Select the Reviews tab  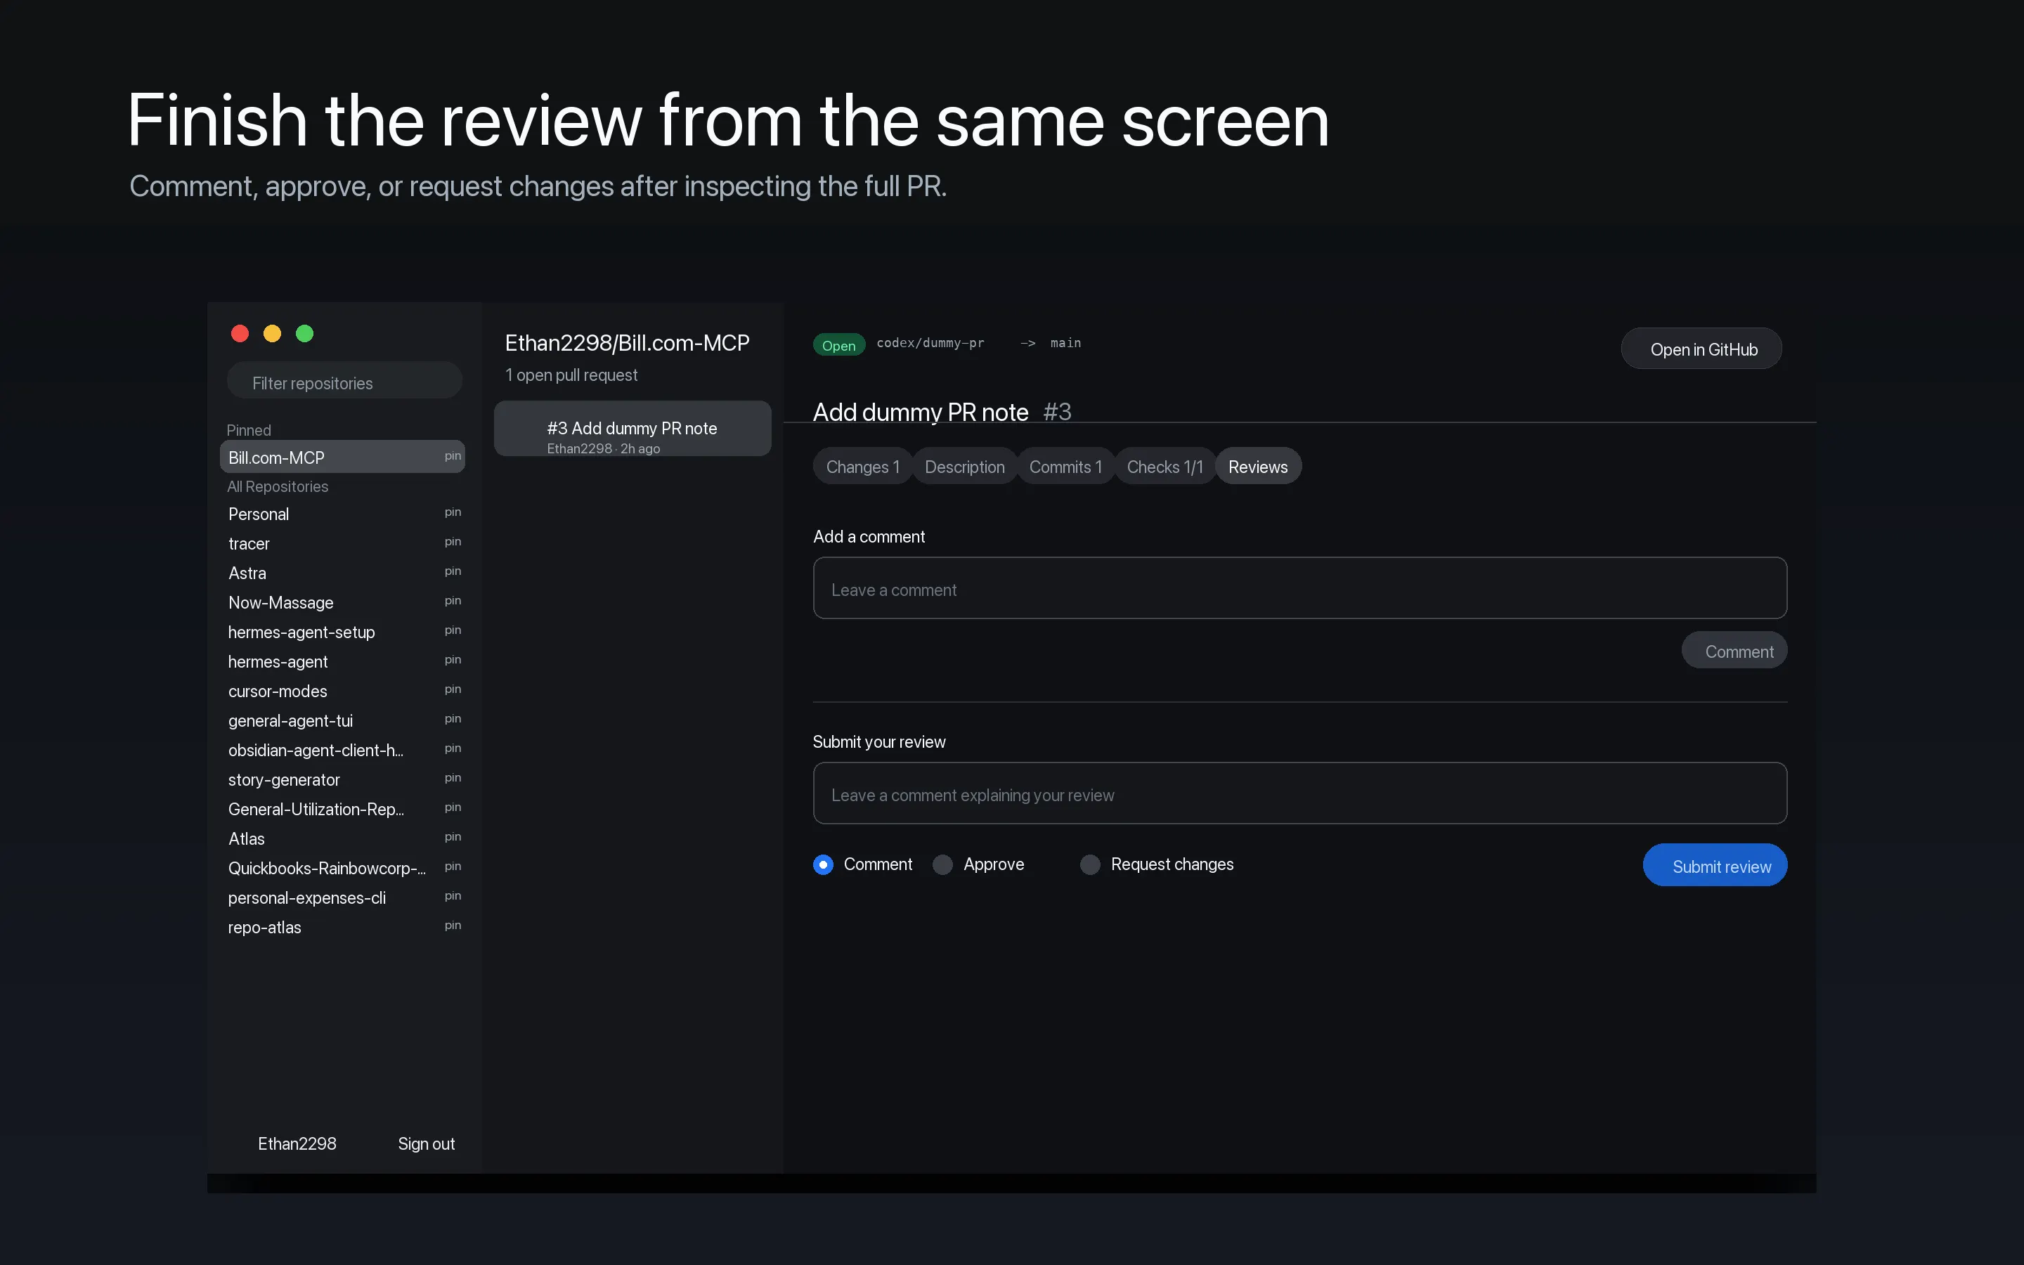coord(1258,467)
